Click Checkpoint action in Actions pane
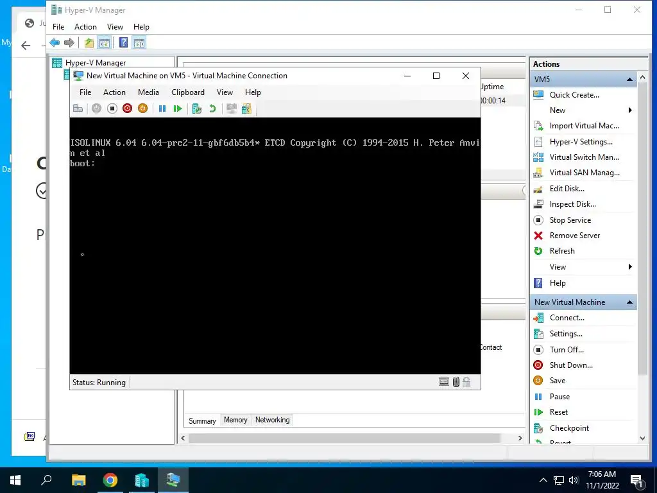 click(569, 428)
